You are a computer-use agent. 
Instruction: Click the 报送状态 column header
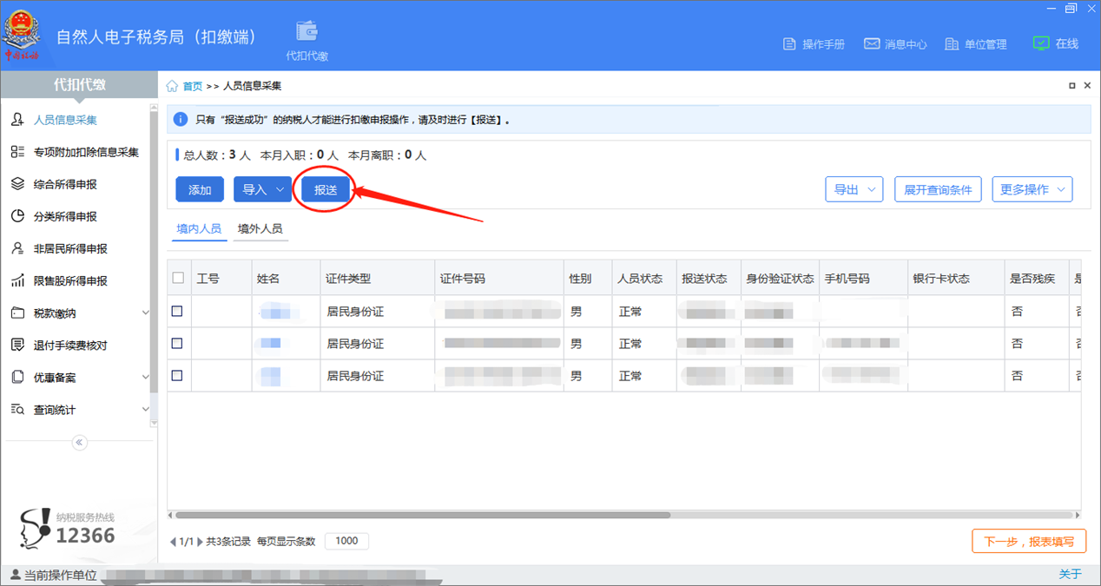tap(708, 279)
